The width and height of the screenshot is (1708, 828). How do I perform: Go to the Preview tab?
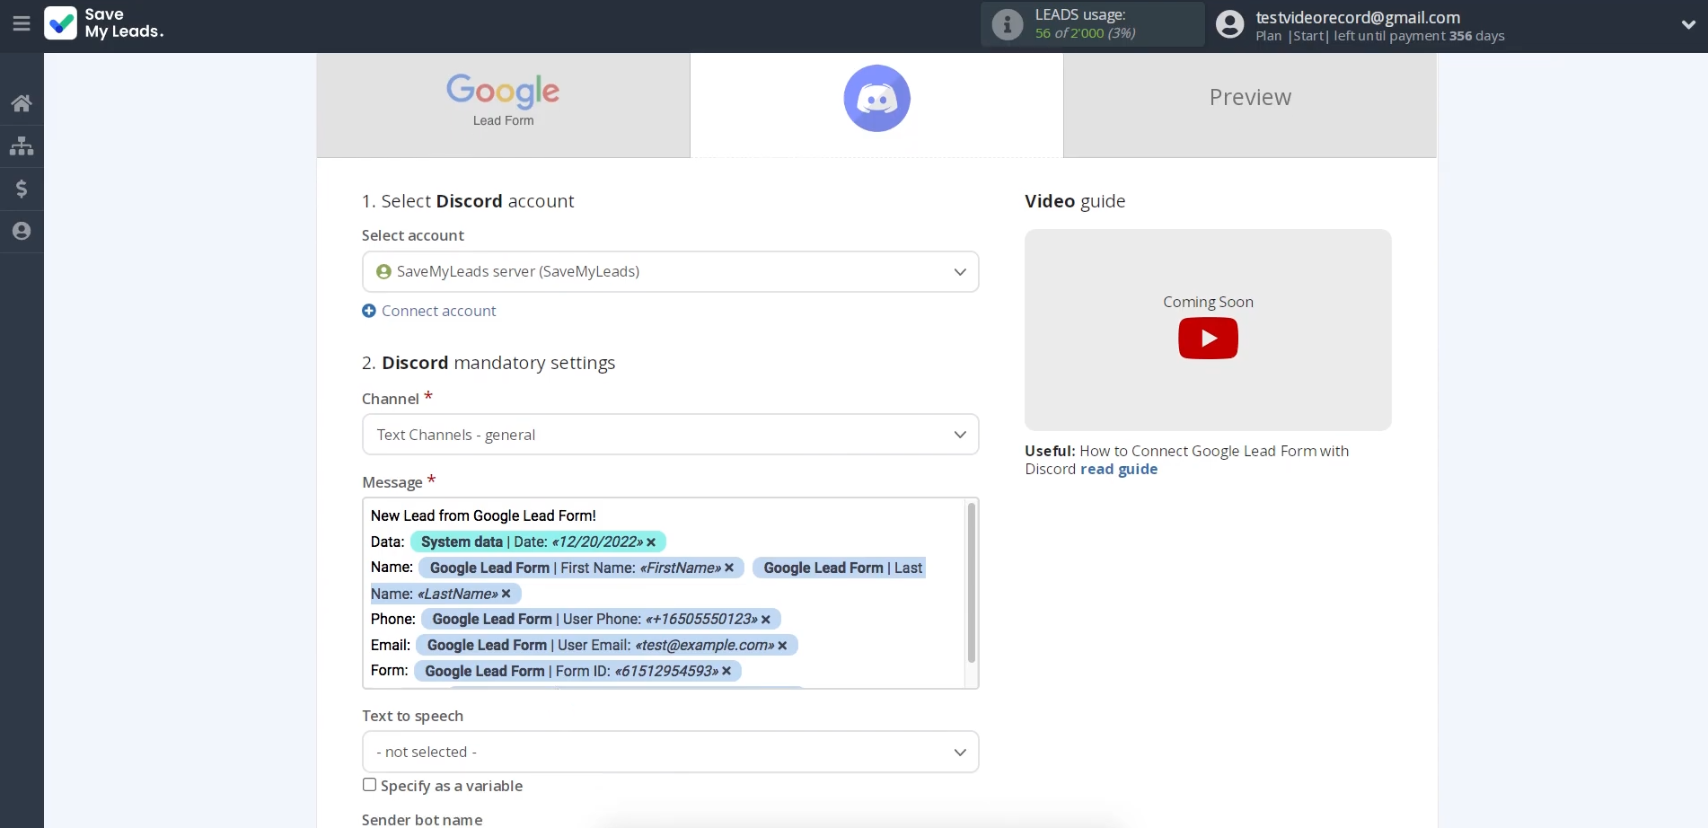(1250, 105)
